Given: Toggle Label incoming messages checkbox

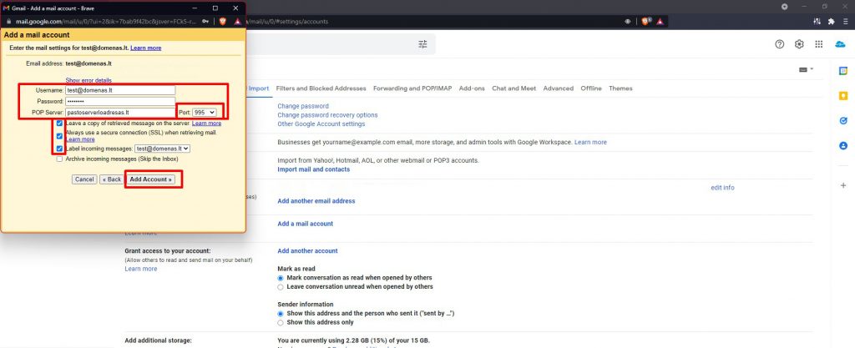Looking at the screenshot, I should click(x=59, y=149).
